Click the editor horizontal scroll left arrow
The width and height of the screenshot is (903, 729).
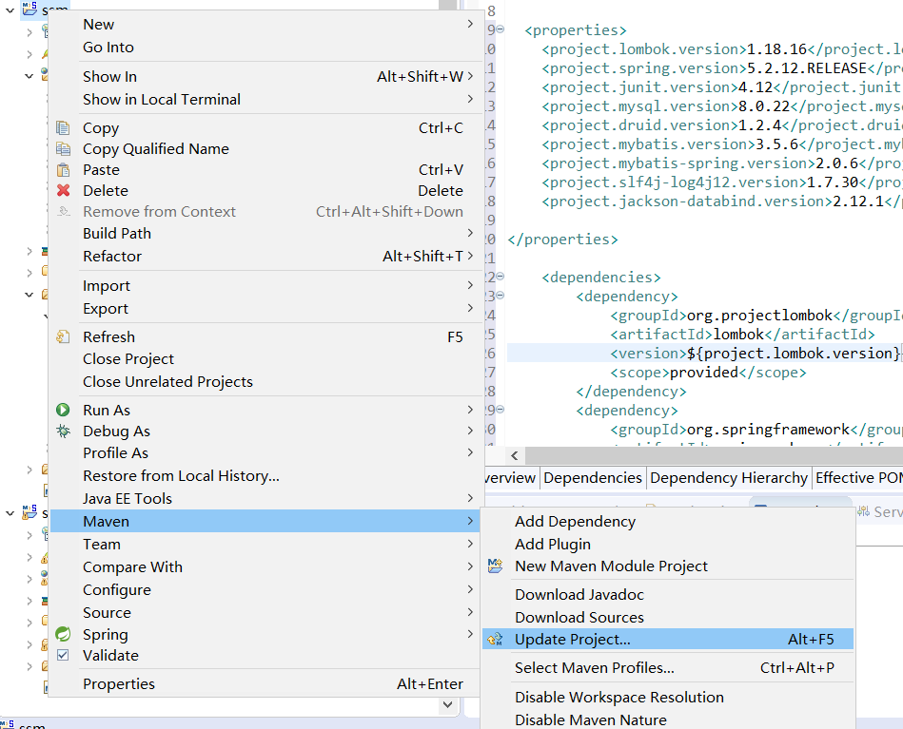coord(514,455)
